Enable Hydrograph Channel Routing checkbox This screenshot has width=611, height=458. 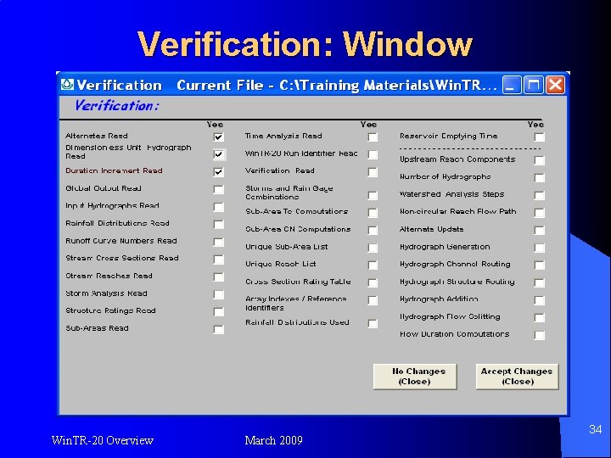(x=540, y=265)
